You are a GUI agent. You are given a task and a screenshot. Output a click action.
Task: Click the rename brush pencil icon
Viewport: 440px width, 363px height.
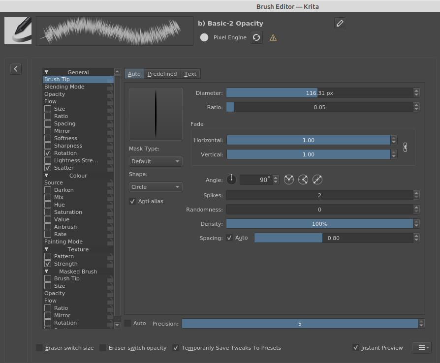tap(340, 23)
